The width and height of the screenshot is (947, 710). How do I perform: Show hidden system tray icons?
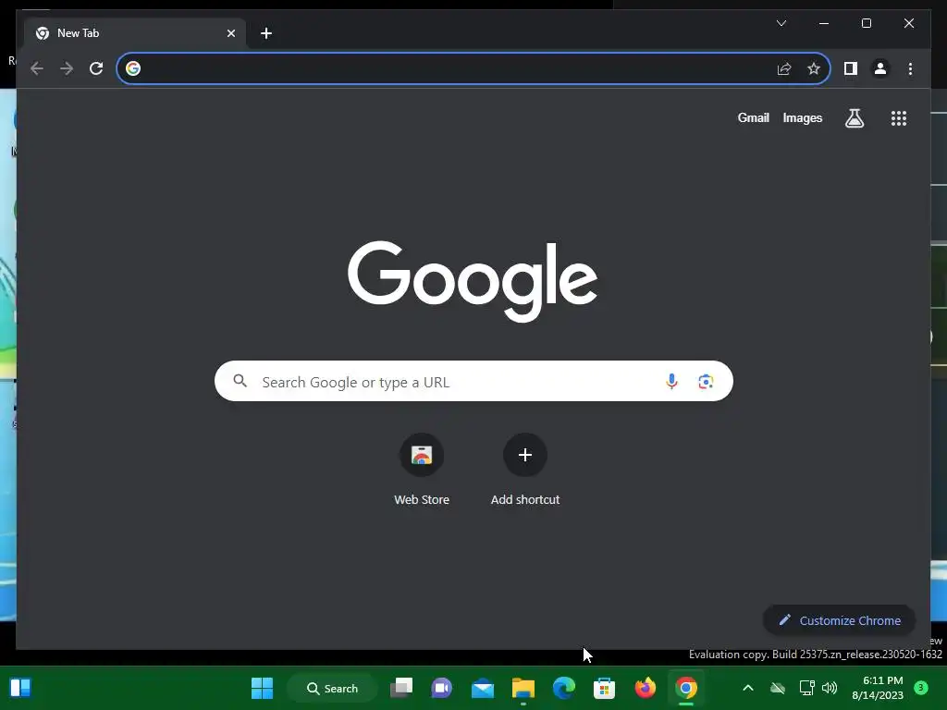coord(747,688)
